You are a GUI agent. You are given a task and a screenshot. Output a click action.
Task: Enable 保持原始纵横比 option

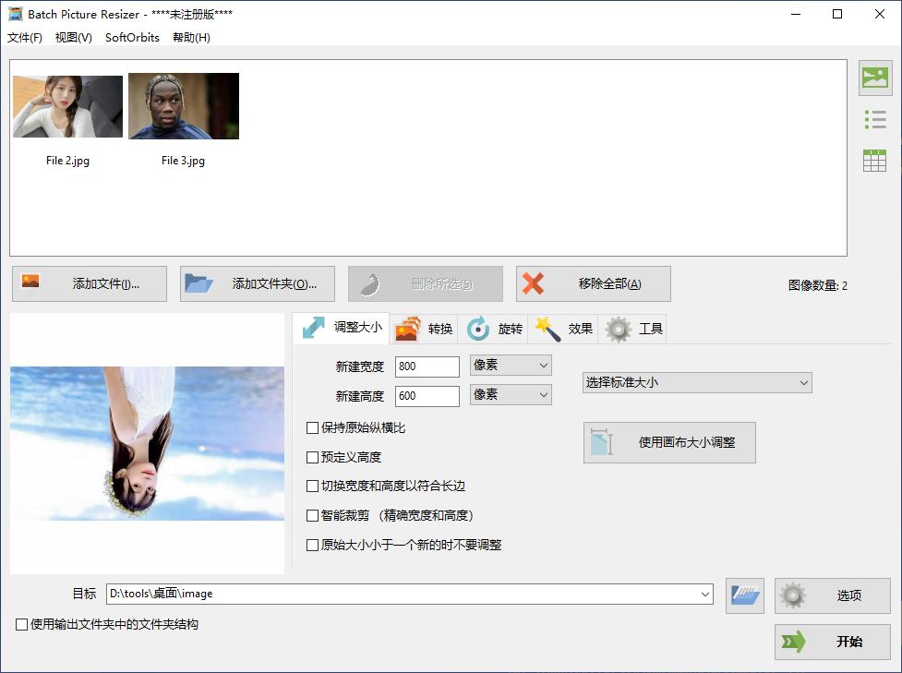click(312, 427)
